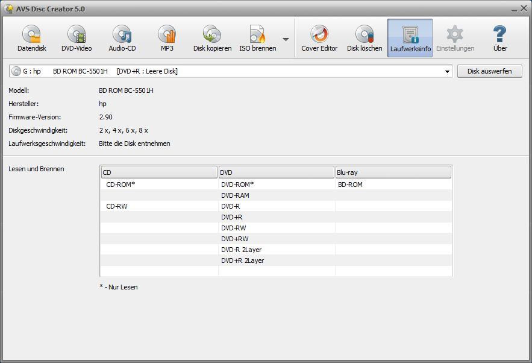
Task: Launch the Cover Editor
Action: pyautogui.click(x=319, y=38)
